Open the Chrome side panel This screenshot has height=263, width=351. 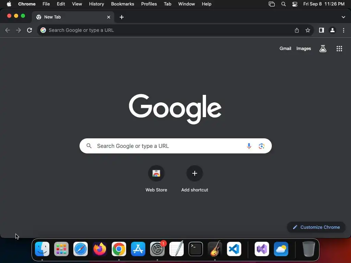[322, 30]
